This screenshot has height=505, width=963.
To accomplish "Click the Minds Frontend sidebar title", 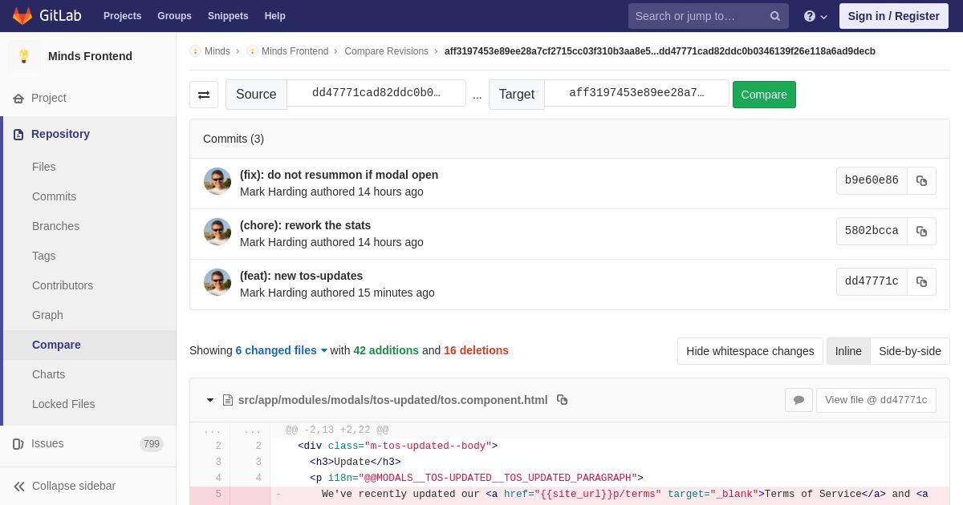I will [90, 56].
